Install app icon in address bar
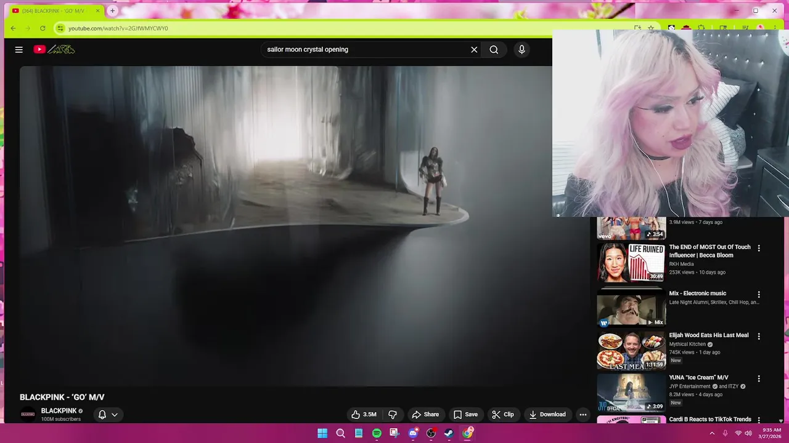Screen dimensions: 789x443 point(637,28)
